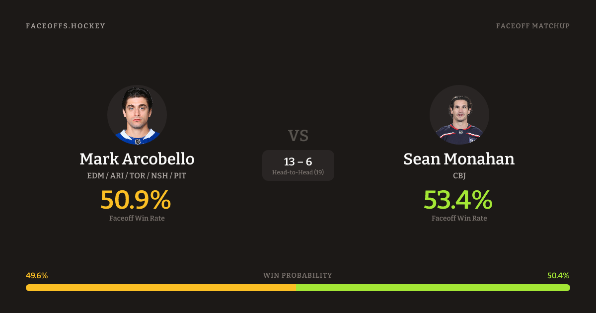Click the 50.4% win probability value
Viewport: 596px width, 313px height.
point(558,275)
